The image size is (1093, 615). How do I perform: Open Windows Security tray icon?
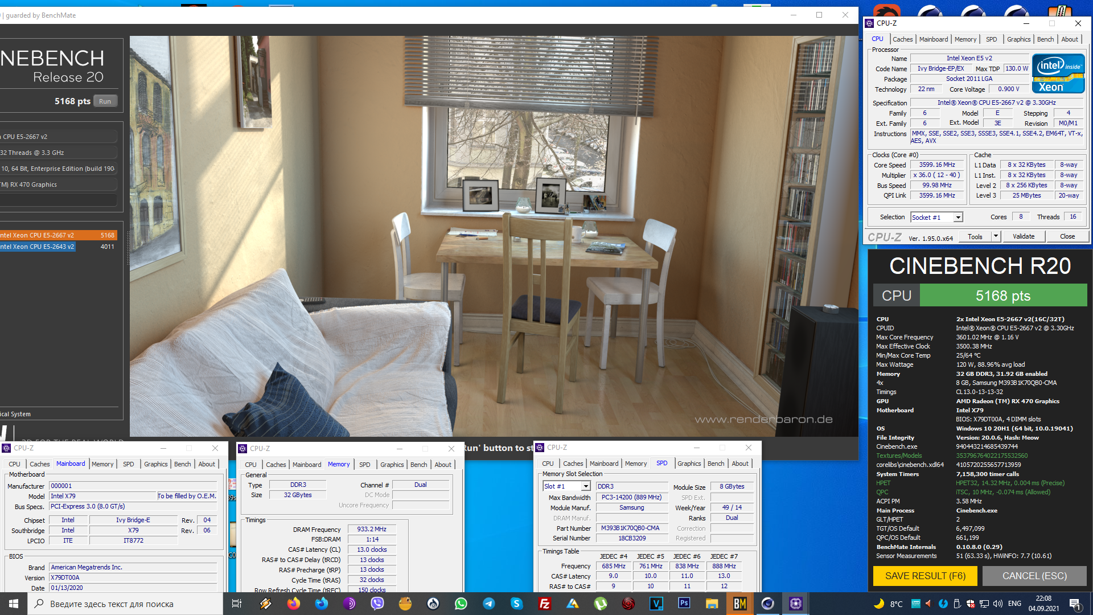(971, 604)
